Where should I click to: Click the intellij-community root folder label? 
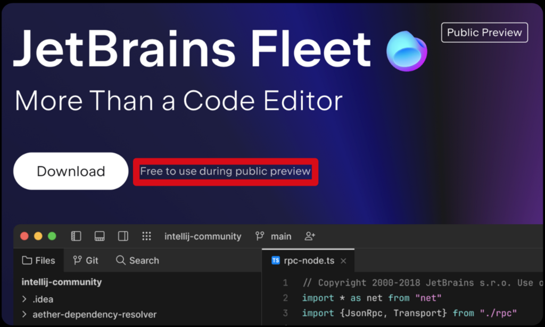[x=62, y=282]
